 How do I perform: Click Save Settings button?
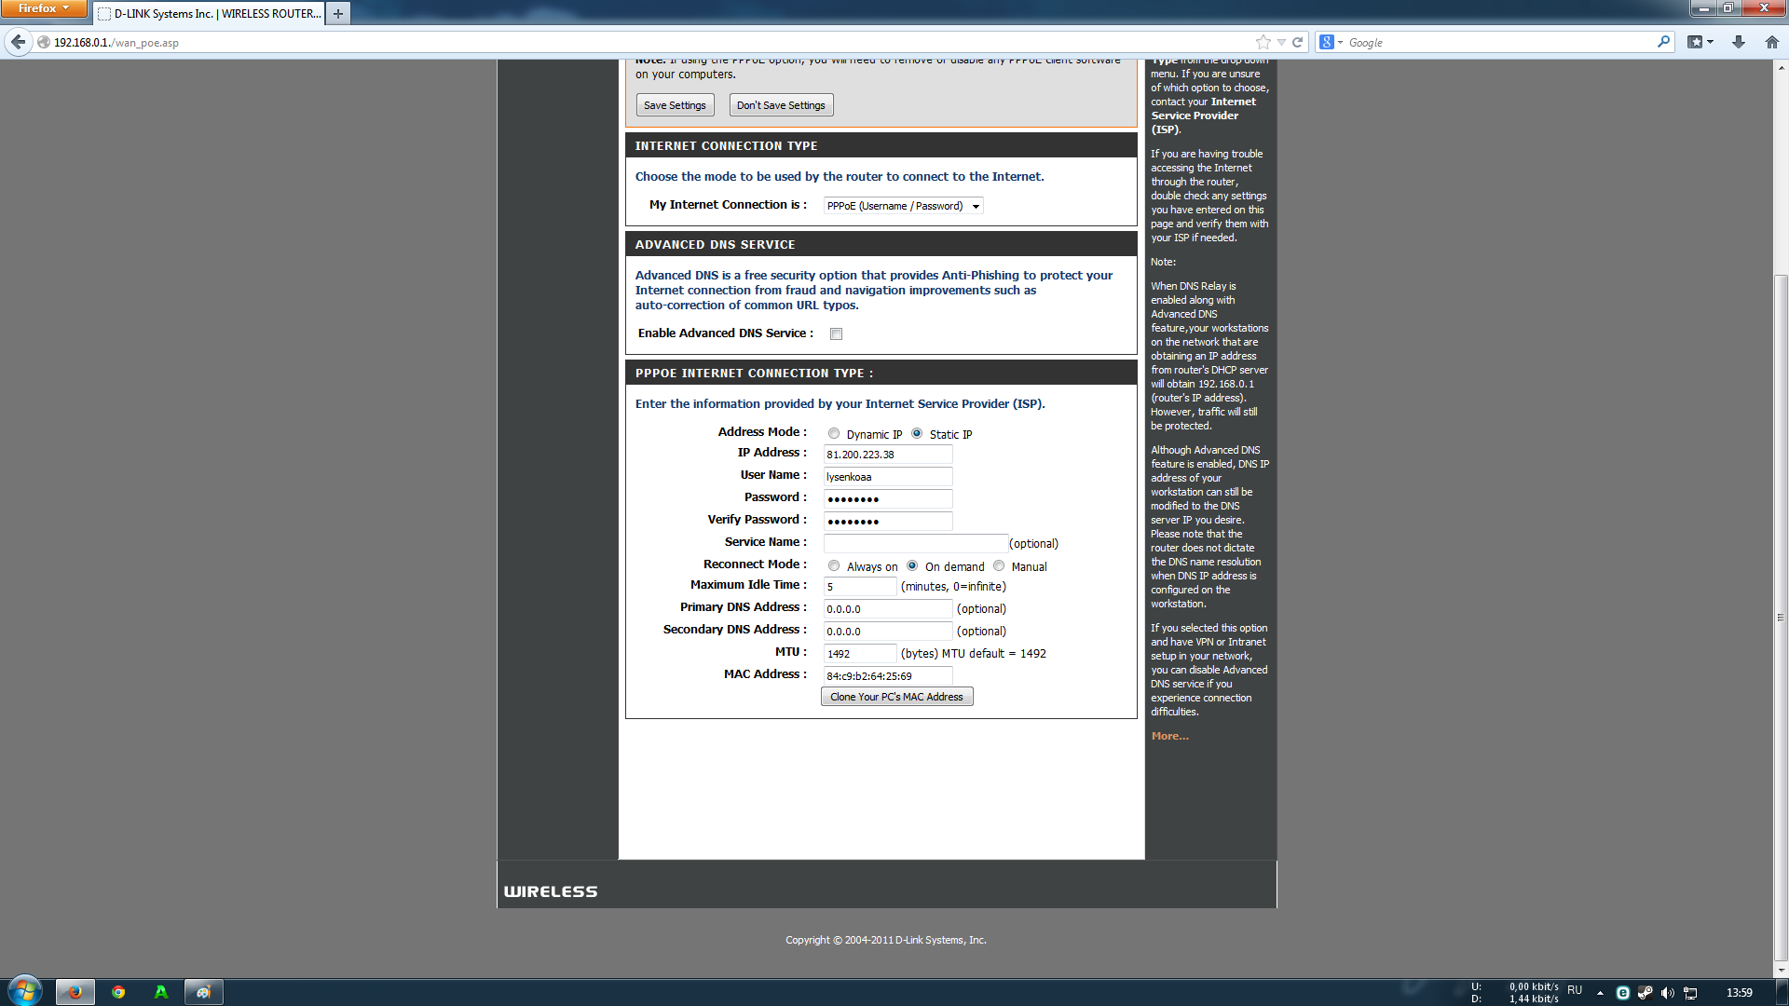pyautogui.click(x=675, y=105)
